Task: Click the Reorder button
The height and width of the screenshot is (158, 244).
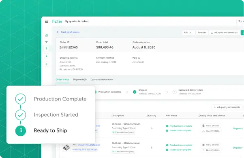Action: pos(202,32)
